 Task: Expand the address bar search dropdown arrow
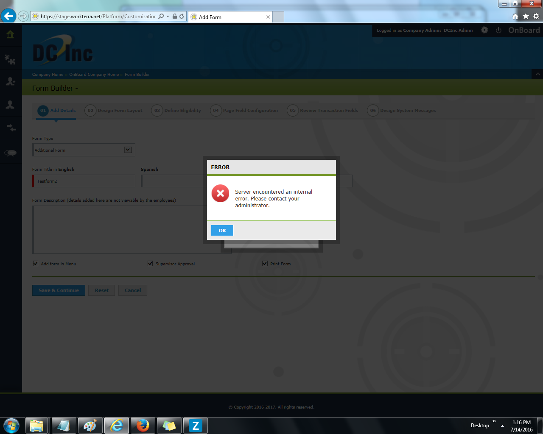point(168,17)
